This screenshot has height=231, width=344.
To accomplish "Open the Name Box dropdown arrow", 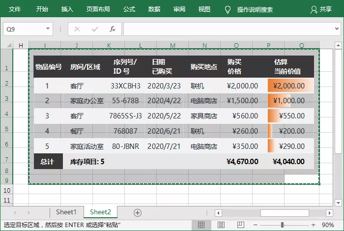I will [x=48, y=29].
